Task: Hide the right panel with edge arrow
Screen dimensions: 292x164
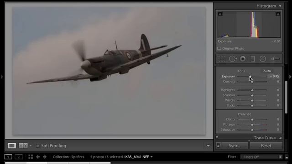Action: click(x=290, y=77)
